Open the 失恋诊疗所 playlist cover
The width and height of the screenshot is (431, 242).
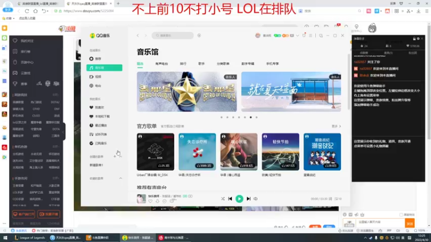click(x=197, y=152)
